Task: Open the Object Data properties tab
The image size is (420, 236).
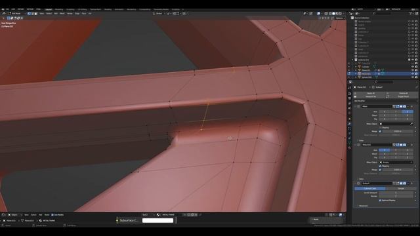Action: [x=350, y=143]
